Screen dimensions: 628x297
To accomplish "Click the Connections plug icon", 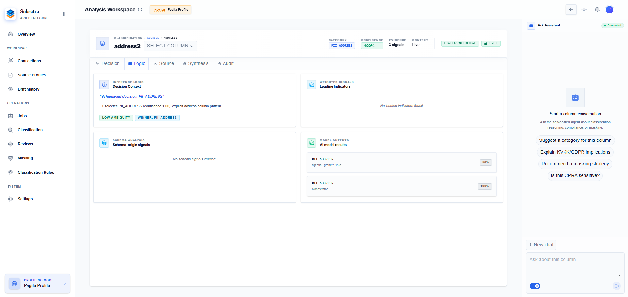I will (x=10, y=61).
